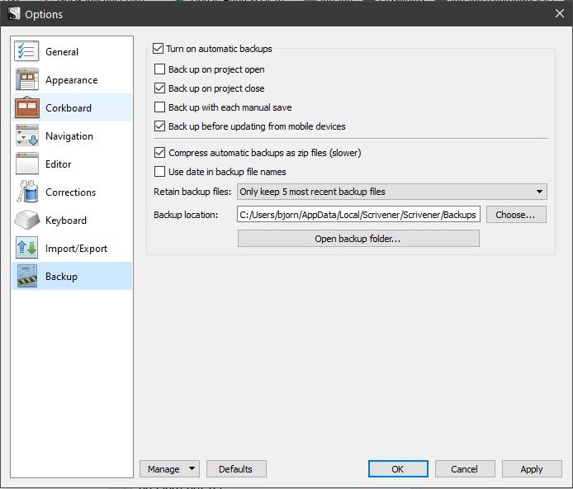Open the Manage dropdown arrow

(x=192, y=468)
